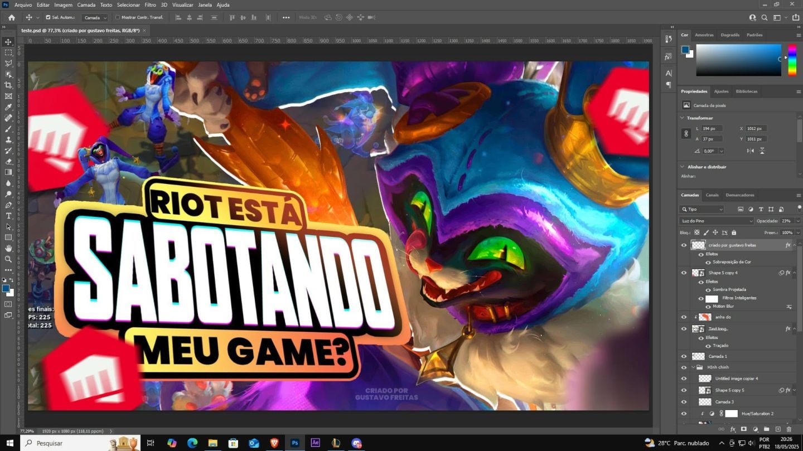Select the Eraser tool
This screenshot has height=451, width=803.
[8, 161]
